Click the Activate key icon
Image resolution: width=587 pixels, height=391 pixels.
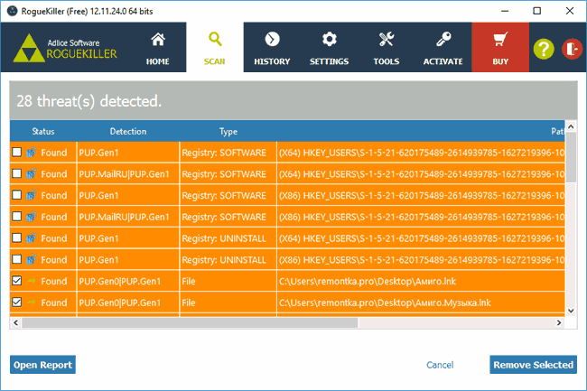(x=443, y=40)
